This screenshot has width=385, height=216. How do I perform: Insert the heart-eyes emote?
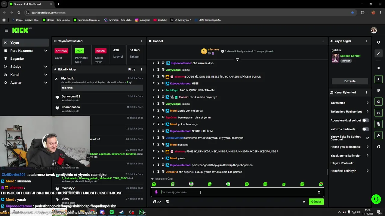(x=321, y=184)
